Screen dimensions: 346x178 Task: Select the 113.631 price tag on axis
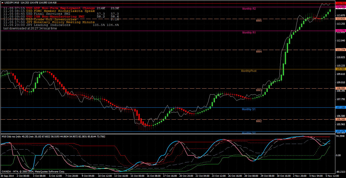click(340, 19)
